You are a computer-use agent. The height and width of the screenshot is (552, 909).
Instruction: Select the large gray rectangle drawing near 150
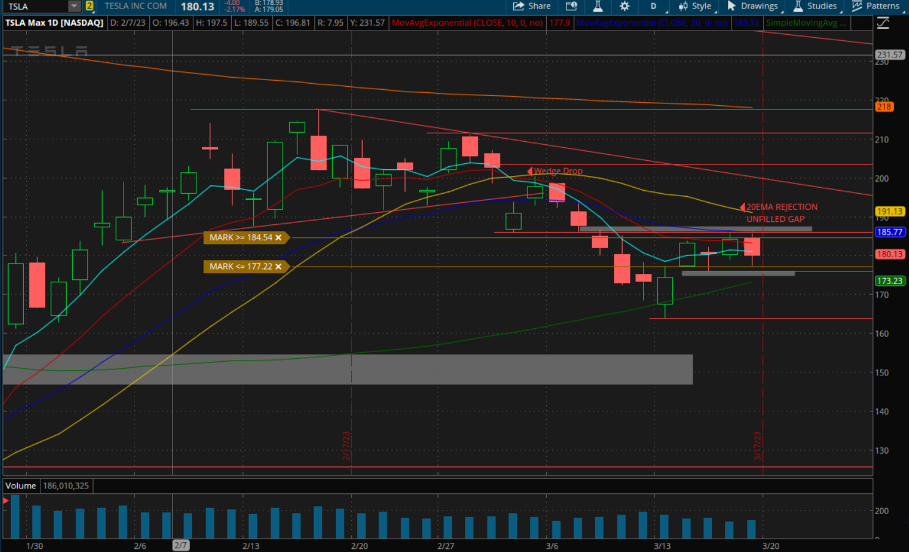pyautogui.click(x=347, y=369)
